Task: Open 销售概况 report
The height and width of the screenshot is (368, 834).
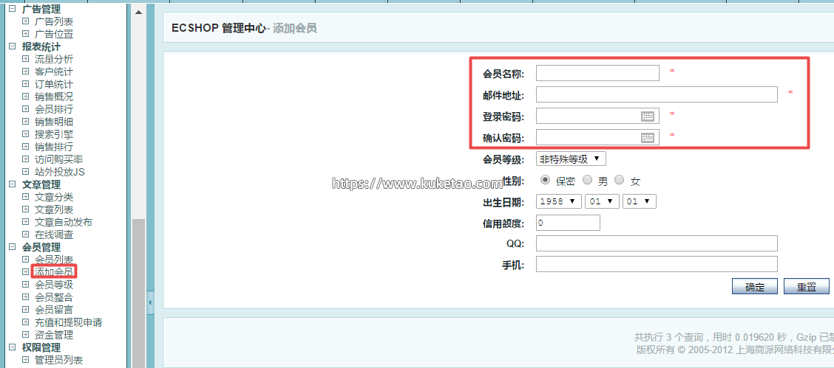Action: tap(54, 97)
